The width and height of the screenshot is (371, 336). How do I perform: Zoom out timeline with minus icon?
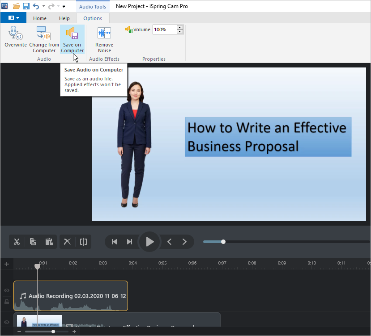pyautogui.click(x=19, y=332)
